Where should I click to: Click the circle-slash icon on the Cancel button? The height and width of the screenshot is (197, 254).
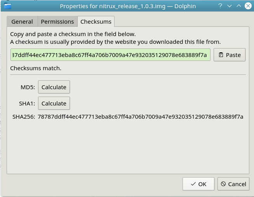[x=223, y=184]
